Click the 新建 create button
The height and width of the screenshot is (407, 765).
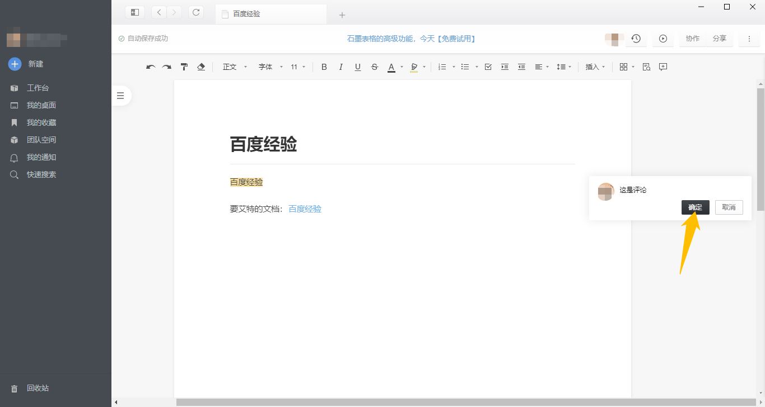click(x=26, y=64)
